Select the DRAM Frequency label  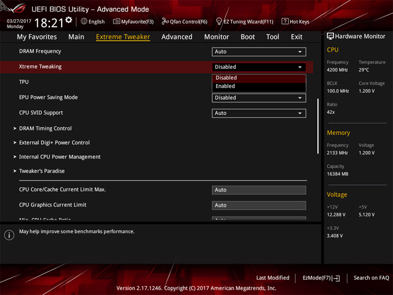(40, 51)
